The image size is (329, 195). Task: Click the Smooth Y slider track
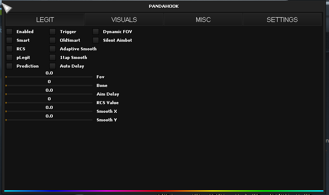coord(49,120)
